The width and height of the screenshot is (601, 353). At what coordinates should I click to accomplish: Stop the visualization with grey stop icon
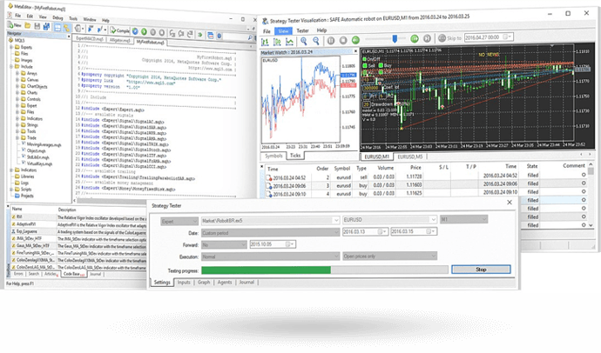coord(343,40)
